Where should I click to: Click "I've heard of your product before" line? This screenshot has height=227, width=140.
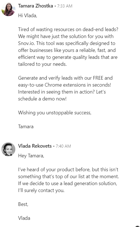68,170
